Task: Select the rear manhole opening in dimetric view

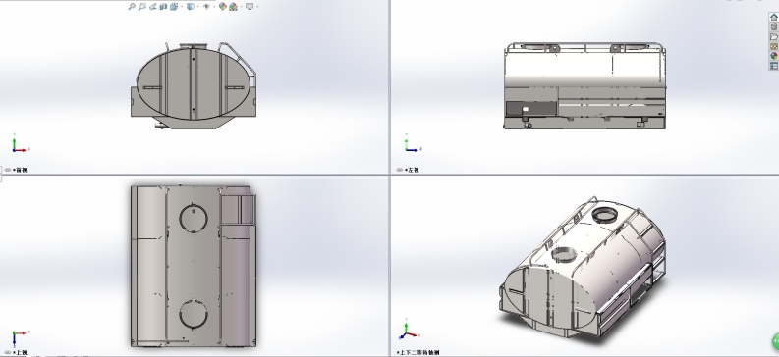Action: [605, 214]
